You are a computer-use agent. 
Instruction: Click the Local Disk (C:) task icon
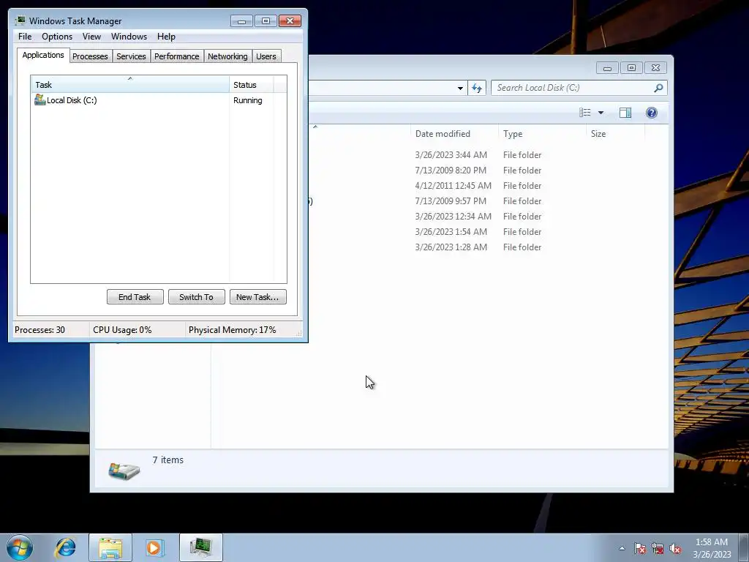(x=39, y=100)
